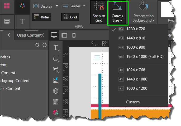Collapse panel with chevron beside Used Content
The width and height of the screenshot is (181, 126).
[43, 35]
